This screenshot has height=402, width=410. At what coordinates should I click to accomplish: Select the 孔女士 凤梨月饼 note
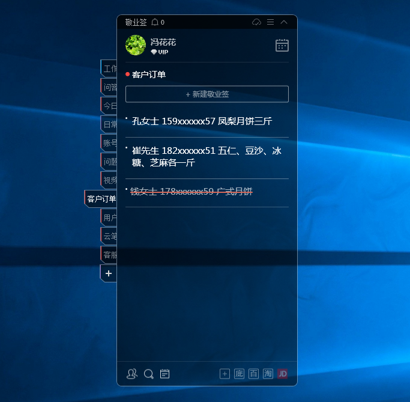point(202,121)
